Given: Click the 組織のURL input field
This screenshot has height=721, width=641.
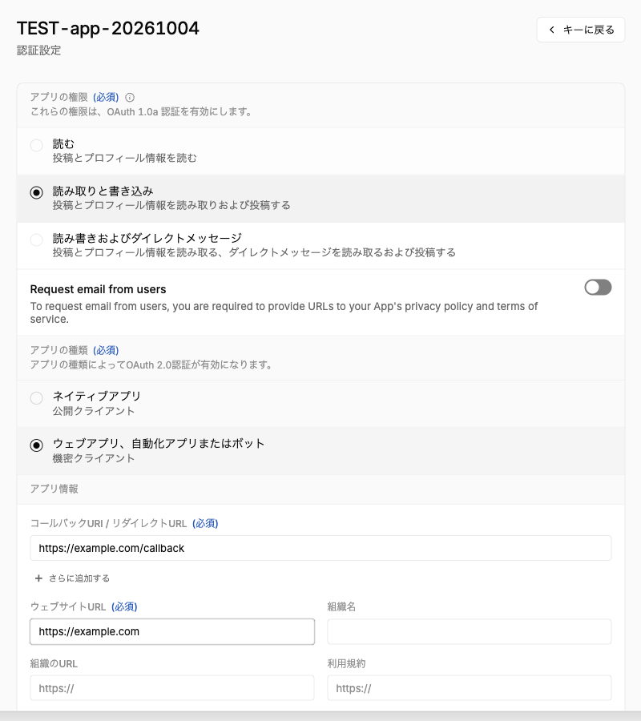Looking at the screenshot, I should point(172,688).
